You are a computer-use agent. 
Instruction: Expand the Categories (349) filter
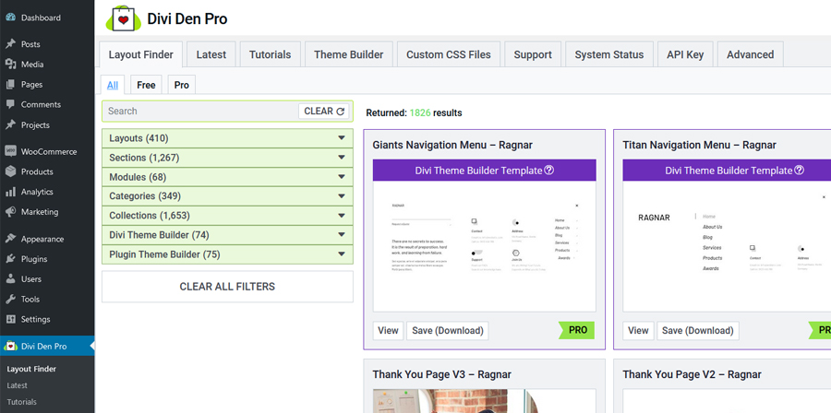[x=227, y=196]
